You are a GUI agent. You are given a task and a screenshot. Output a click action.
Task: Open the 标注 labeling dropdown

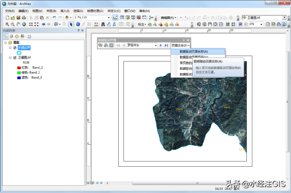coord(142,24)
